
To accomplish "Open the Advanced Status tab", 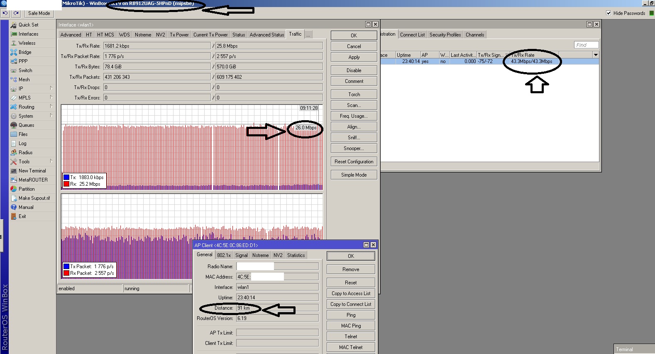I will [267, 35].
